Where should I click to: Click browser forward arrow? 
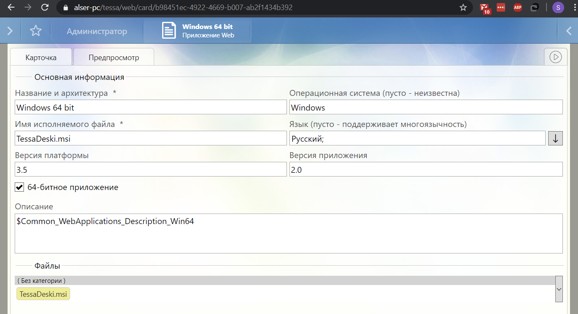28,8
